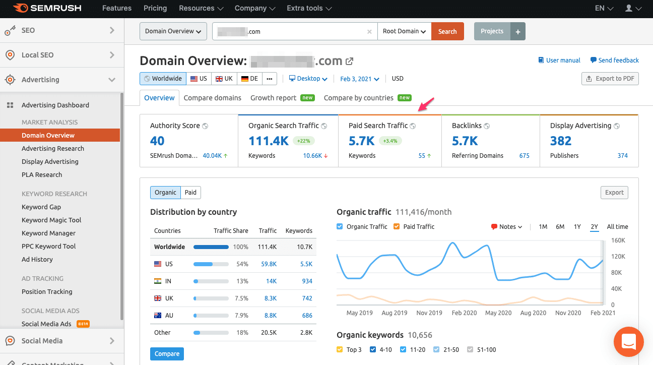Switch distribution view to Organic
This screenshot has height=365, width=653.
pos(165,193)
